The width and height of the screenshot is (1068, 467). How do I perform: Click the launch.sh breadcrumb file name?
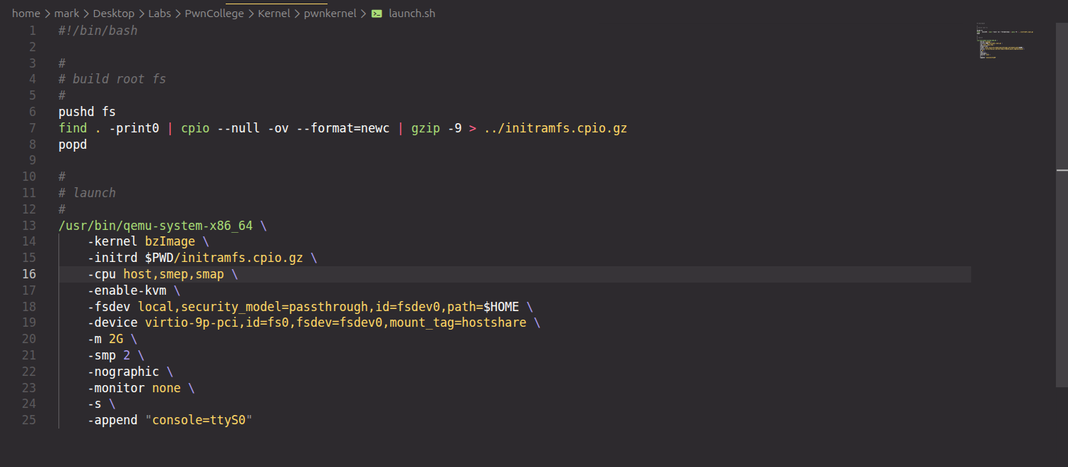tap(412, 14)
